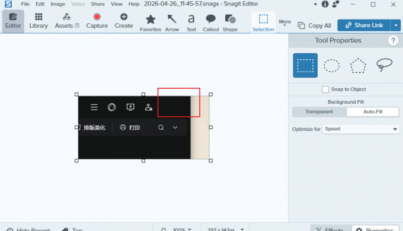Screen dimensions: 403x231
Task: Select the Selection tool
Action: [263, 23]
